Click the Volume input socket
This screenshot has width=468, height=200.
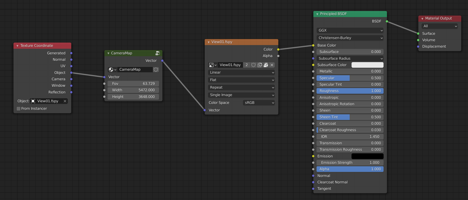[x=418, y=40]
